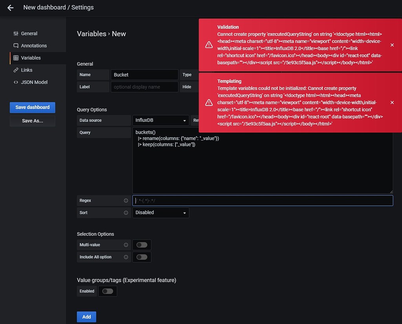Dismiss the Templating error banner
Image resolution: width=402 pixels, height=324 pixels.
(392, 102)
